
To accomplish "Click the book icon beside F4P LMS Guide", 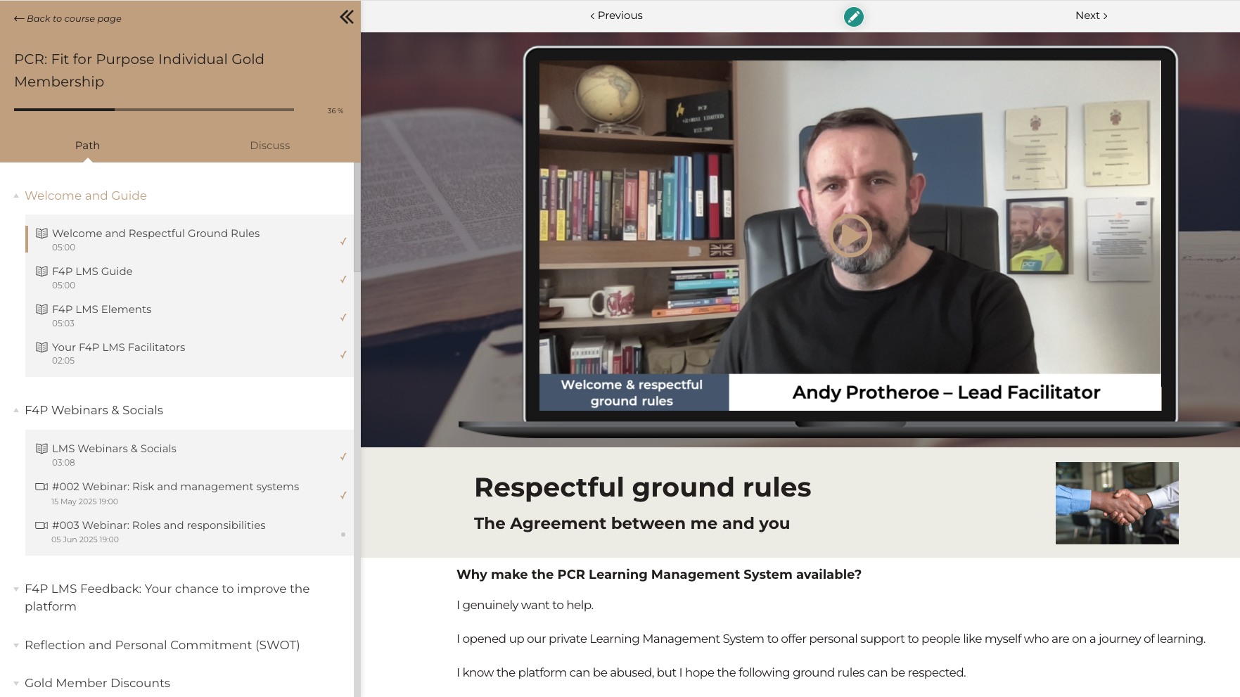I will pyautogui.click(x=41, y=271).
